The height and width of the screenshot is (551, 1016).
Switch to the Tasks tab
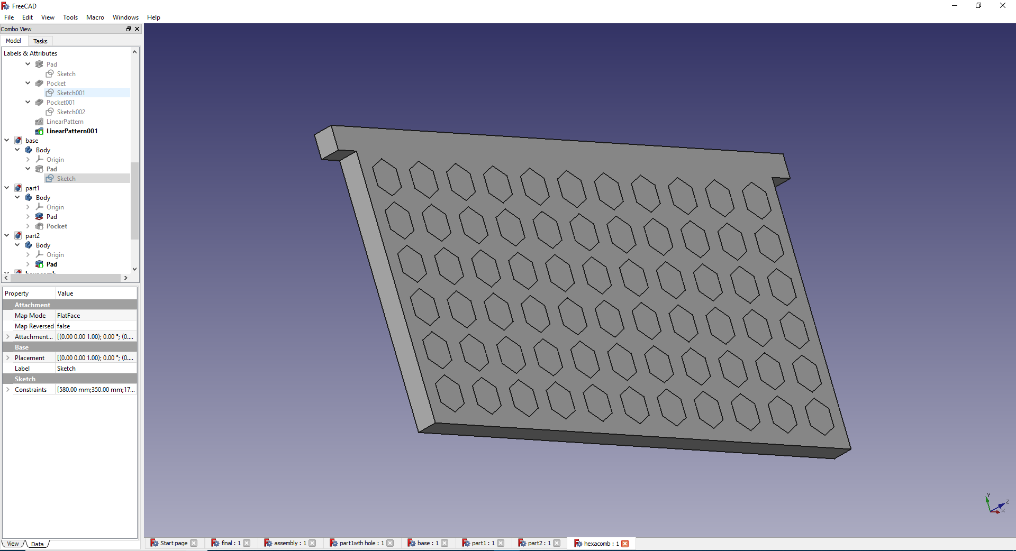point(40,41)
